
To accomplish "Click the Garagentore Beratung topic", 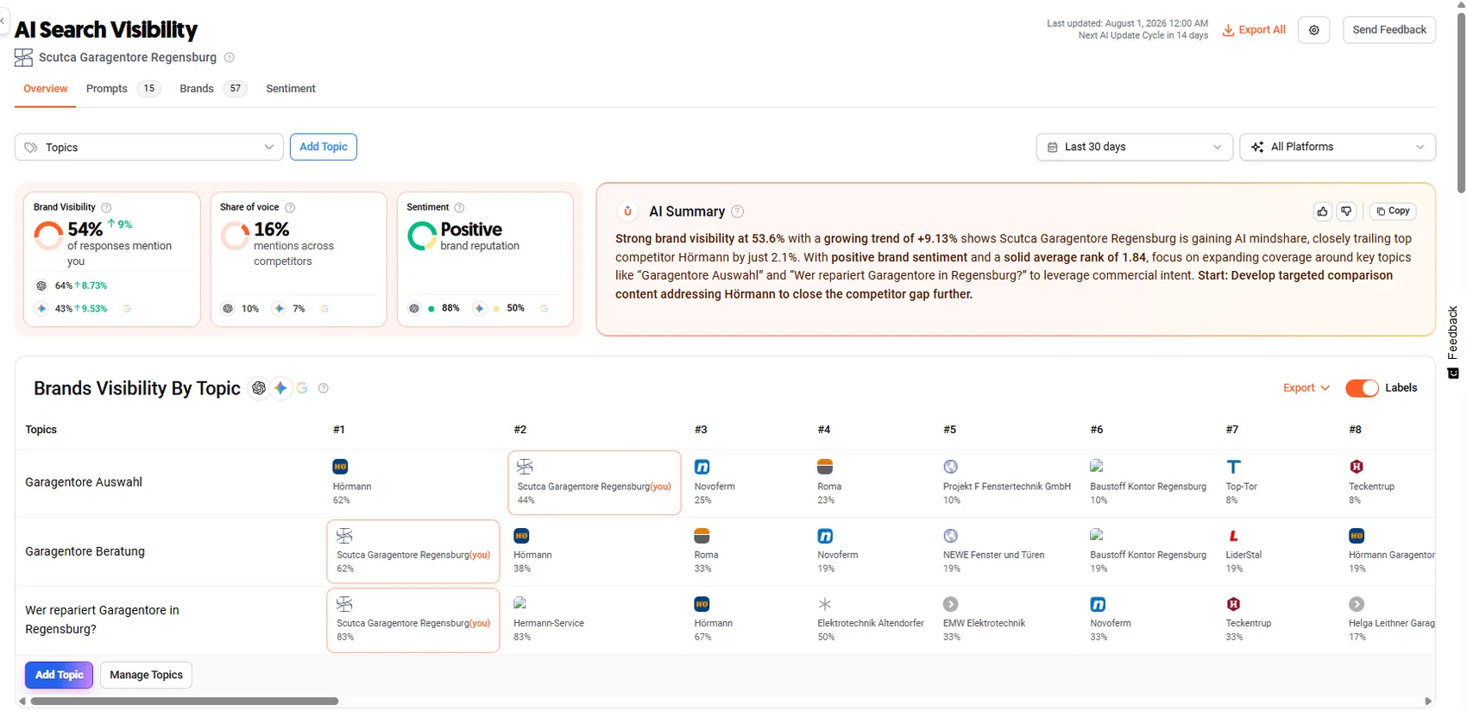I will point(85,551).
